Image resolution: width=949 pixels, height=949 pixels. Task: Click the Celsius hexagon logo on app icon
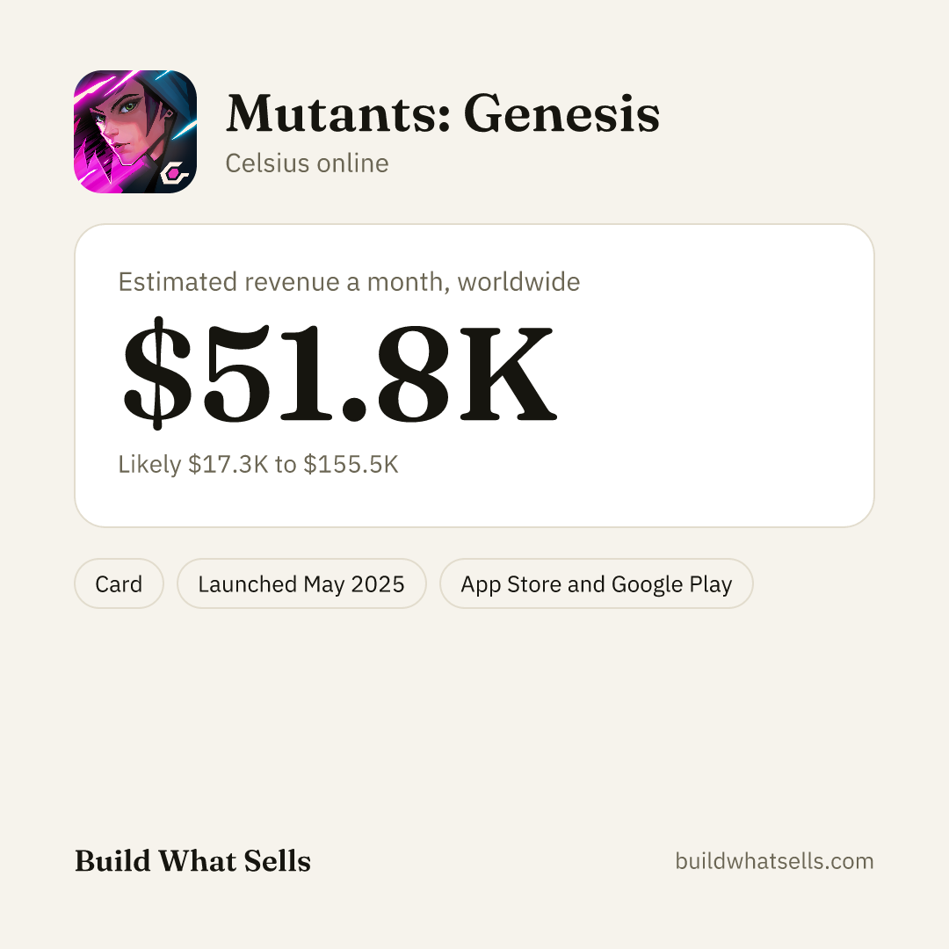174,174
